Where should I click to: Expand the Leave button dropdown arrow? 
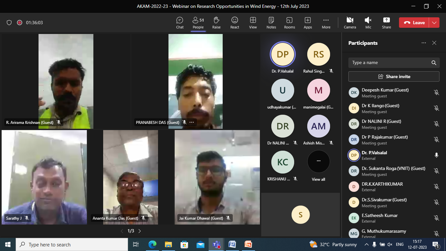(x=434, y=23)
